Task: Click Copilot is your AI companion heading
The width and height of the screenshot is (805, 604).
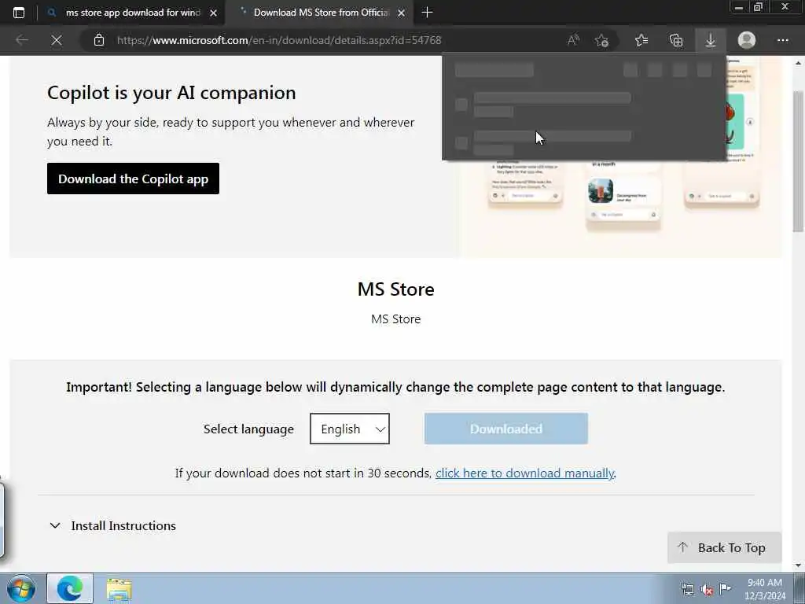Action: [x=171, y=93]
